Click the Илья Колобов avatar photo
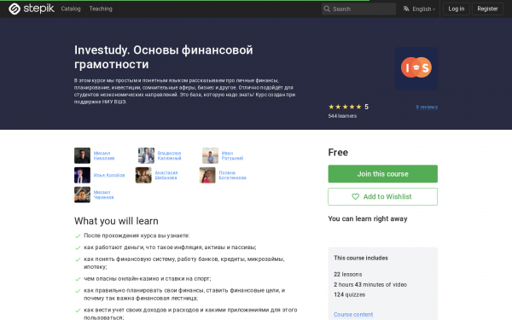Screen dimensions: 512x320 point(82,175)
